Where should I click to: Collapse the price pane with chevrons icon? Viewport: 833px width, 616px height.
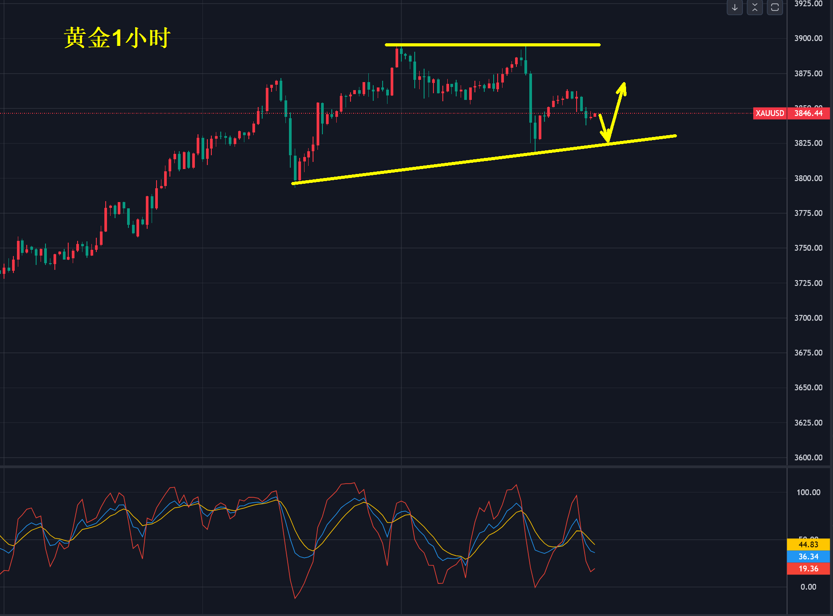(755, 8)
